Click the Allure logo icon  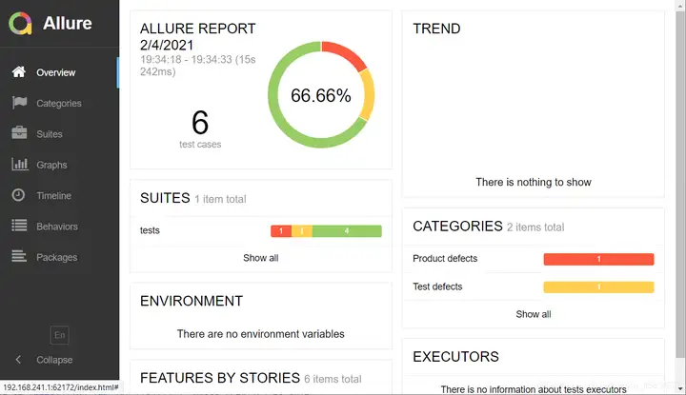click(x=20, y=23)
